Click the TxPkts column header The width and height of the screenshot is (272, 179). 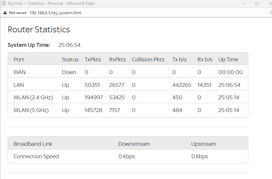[x=93, y=59]
